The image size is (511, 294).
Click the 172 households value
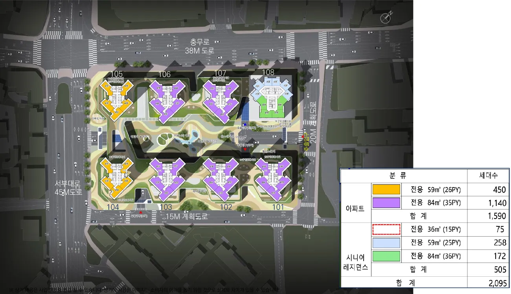tap(499, 256)
